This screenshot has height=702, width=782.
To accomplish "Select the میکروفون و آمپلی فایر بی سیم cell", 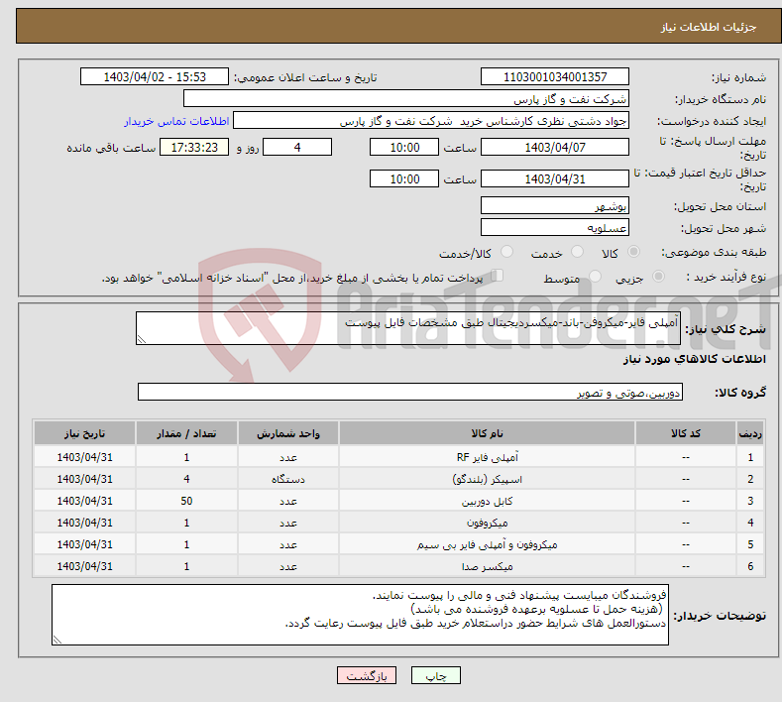I will [x=487, y=544].
